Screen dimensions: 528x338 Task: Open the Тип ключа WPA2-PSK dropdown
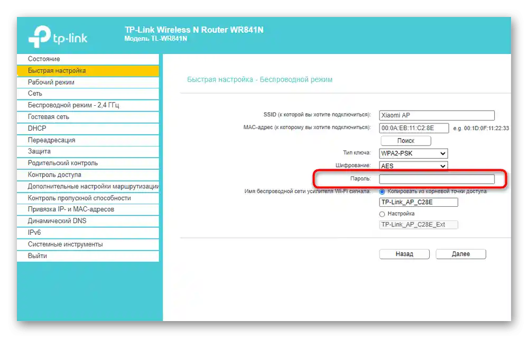pyautogui.click(x=413, y=154)
